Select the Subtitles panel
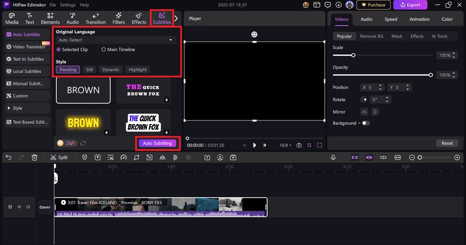The width and height of the screenshot is (466, 245). point(162,19)
